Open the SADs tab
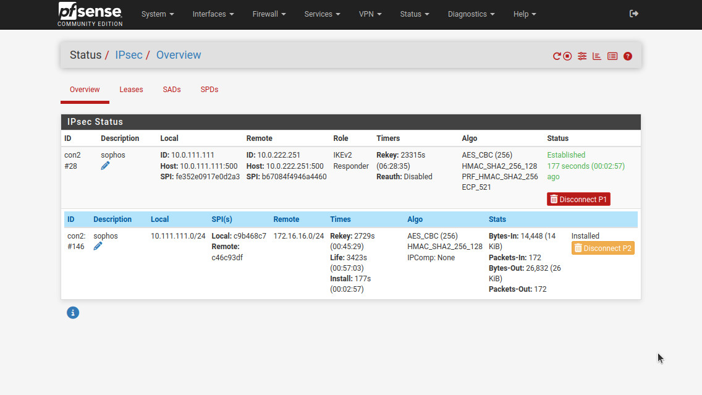702x395 pixels. (x=172, y=90)
